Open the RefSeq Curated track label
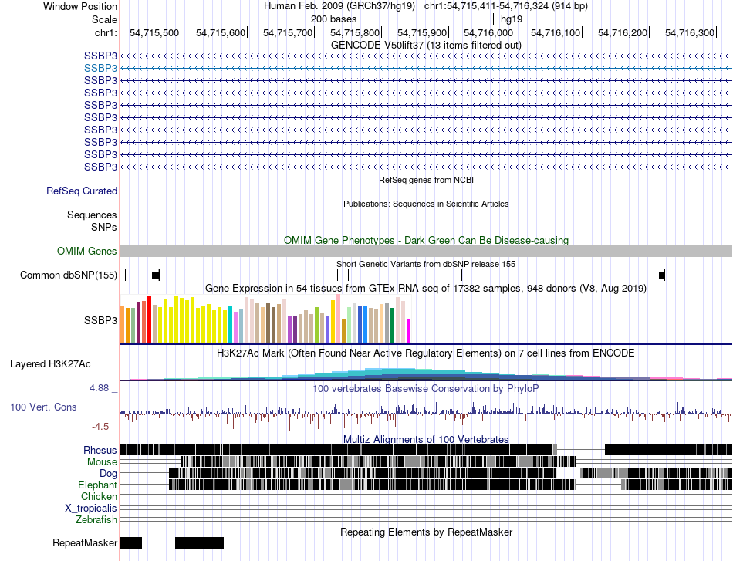 point(82,191)
